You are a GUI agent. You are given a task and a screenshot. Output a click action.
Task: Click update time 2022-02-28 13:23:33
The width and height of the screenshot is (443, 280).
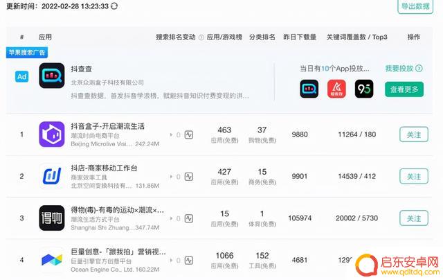pos(75,6)
